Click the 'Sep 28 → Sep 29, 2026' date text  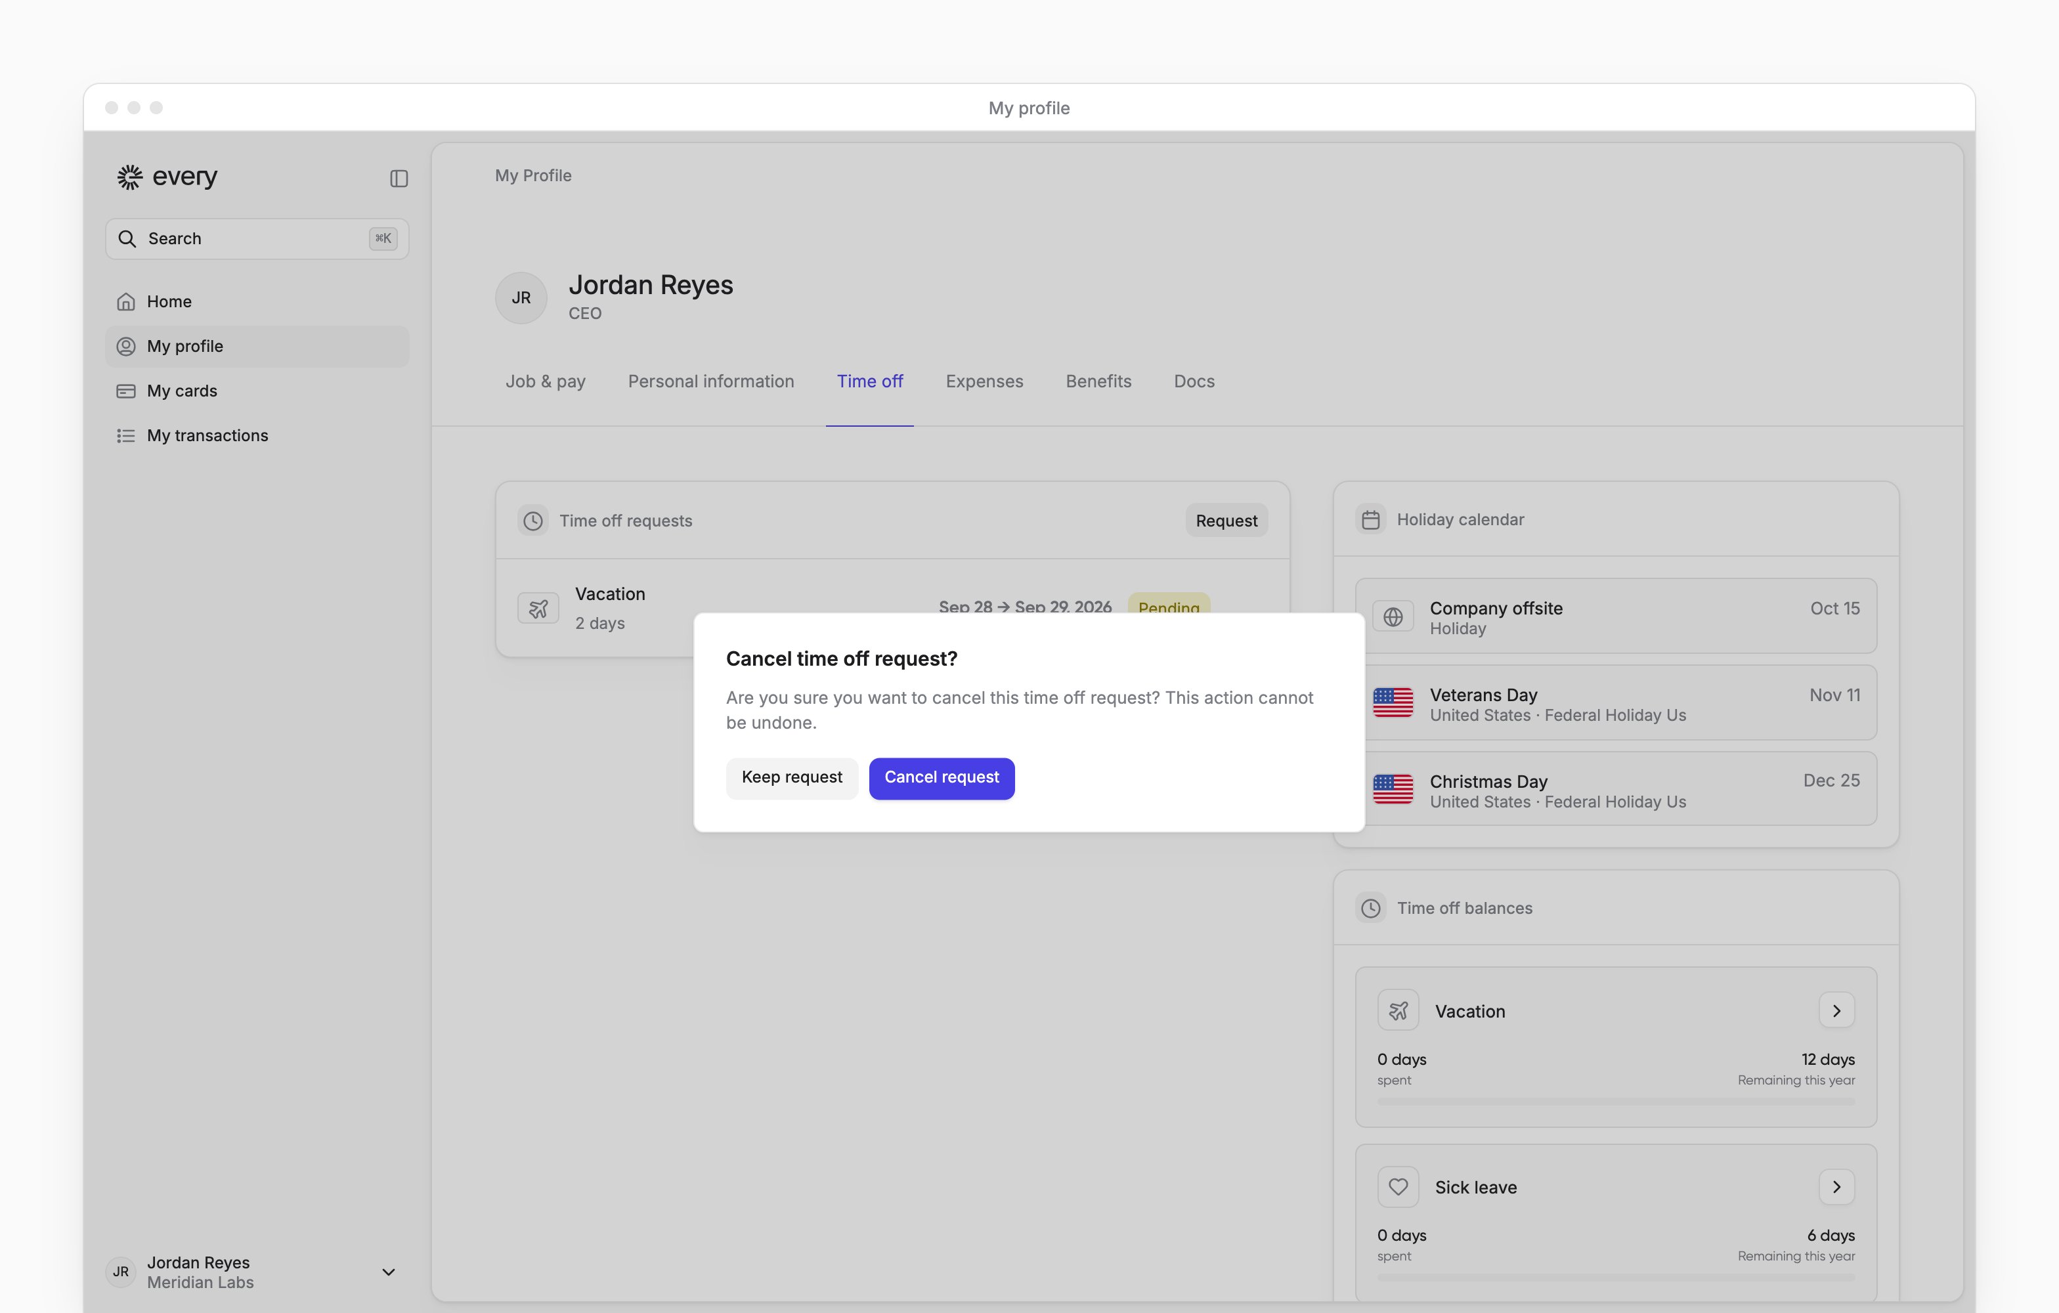click(x=1024, y=605)
